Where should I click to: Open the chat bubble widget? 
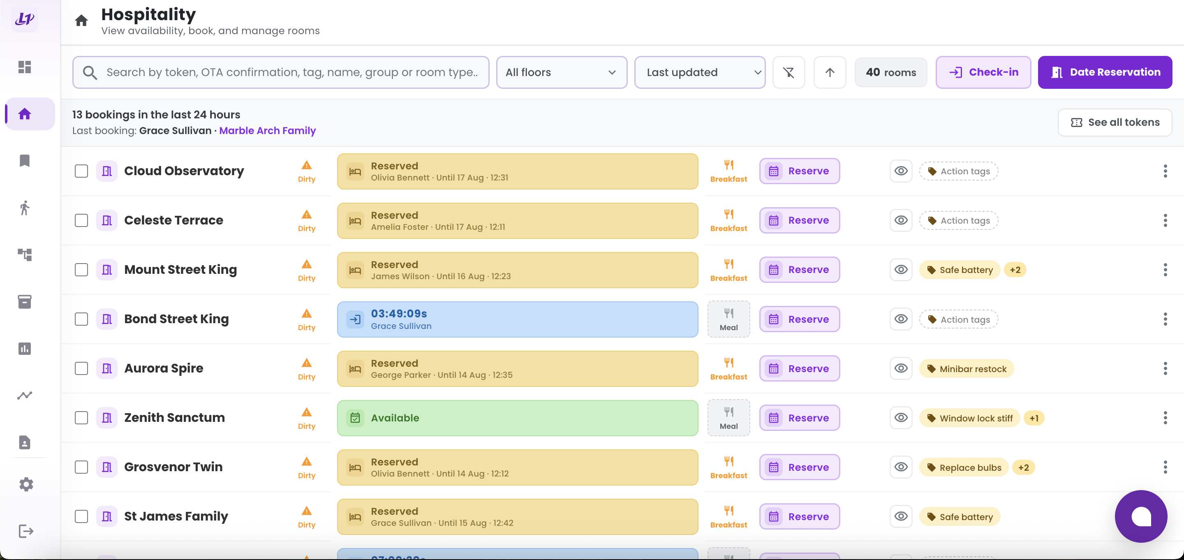1141,516
